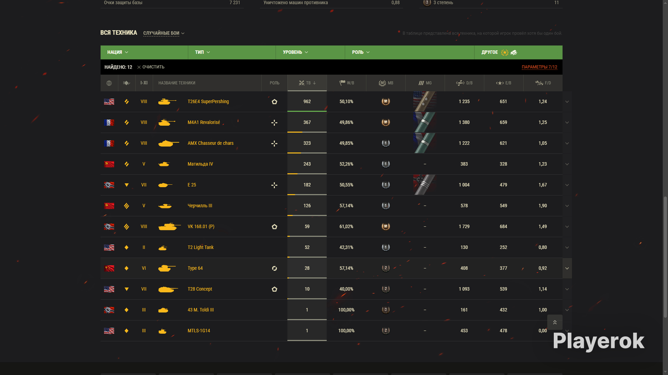The image size is (668, 375).
Task: Click the scroll-to-top double-chevron button
Action: [x=555, y=322]
